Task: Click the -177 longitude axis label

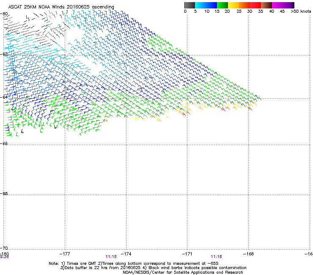Action: [x=65, y=254]
